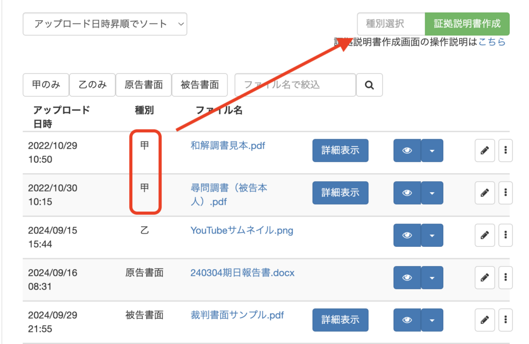
Task: Expand caret dropdown next to eye for 240304期日報告書.docx
Action: pyautogui.click(x=432, y=277)
